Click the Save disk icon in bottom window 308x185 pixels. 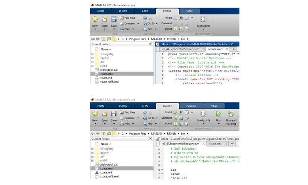tap(114, 114)
